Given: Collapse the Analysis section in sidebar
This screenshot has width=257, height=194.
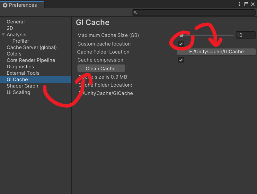Looking at the screenshot, I should click(3, 34).
